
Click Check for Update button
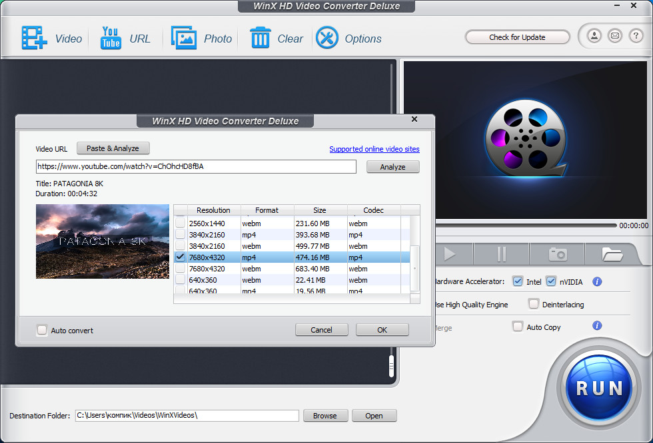(x=517, y=37)
